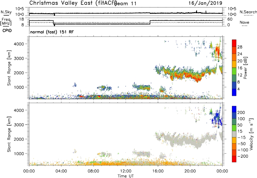The height and width of the screenshot is (178, 257).
Task: Select the '12' label on power color bar
Action: (240, 75)
